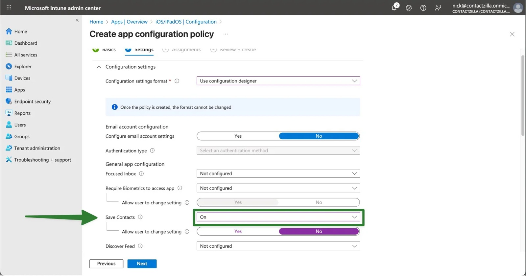Screen dimensions: 526x276
Task: Click the Previous button
Action: (x=106, y=264)
